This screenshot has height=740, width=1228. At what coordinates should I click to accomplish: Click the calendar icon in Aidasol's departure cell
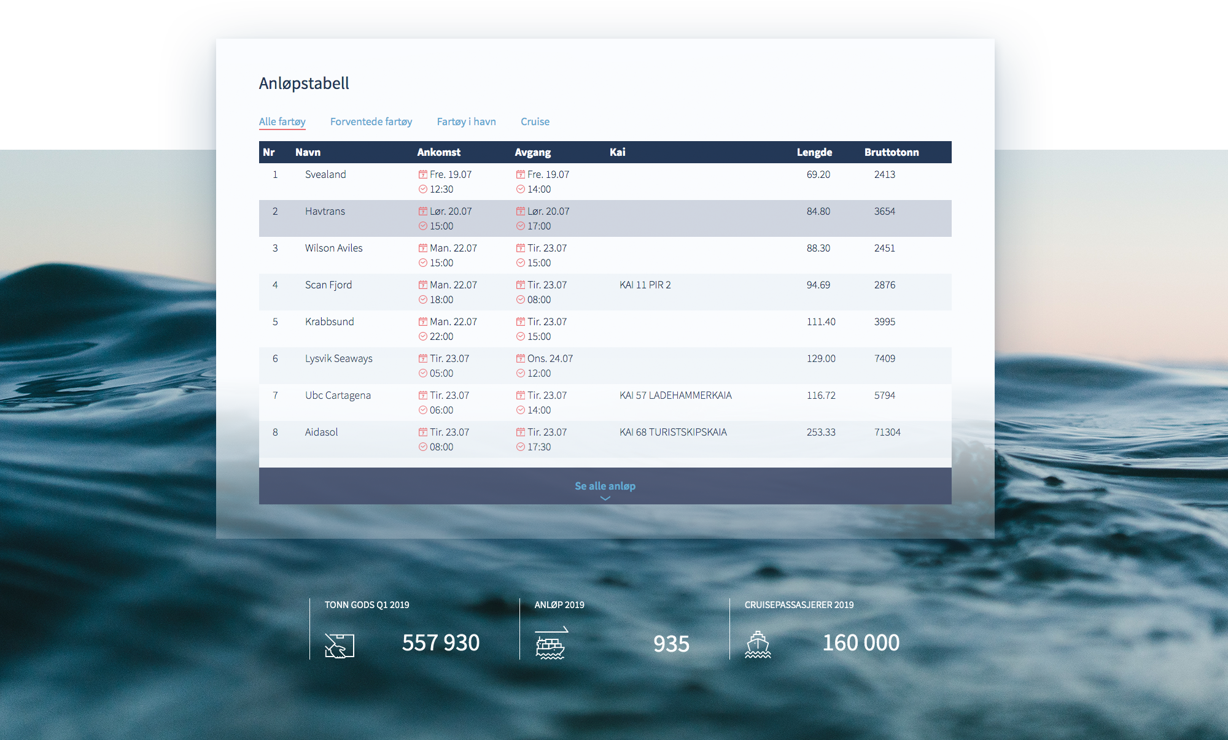521,432
